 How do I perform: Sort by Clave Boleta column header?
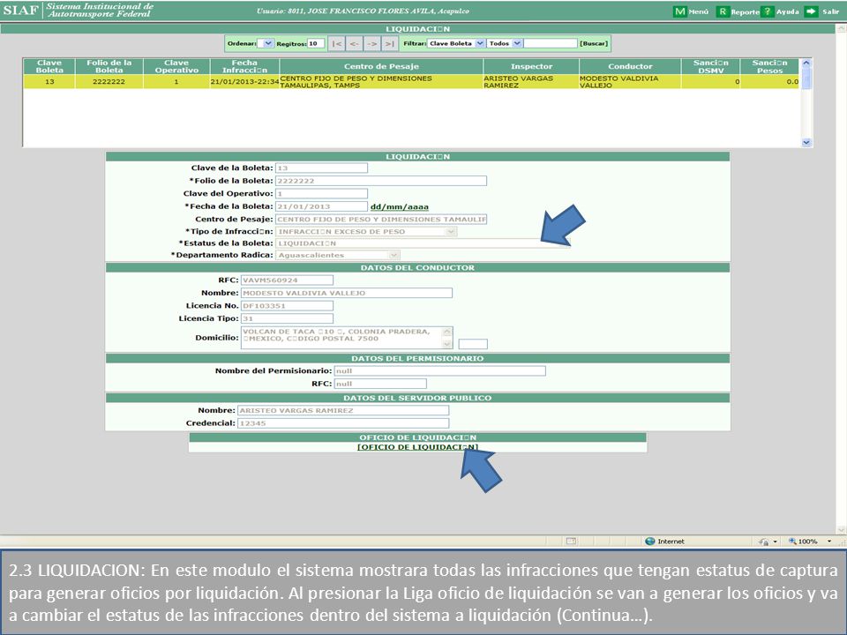[49, 66]
